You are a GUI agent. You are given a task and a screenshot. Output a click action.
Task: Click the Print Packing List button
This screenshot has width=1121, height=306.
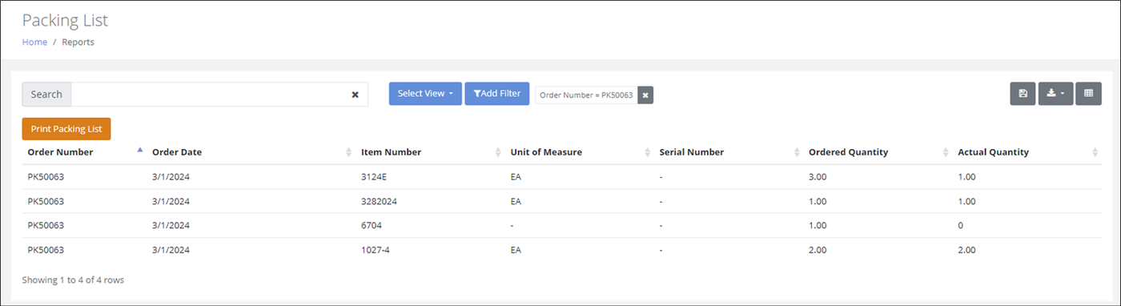(66, 128)
